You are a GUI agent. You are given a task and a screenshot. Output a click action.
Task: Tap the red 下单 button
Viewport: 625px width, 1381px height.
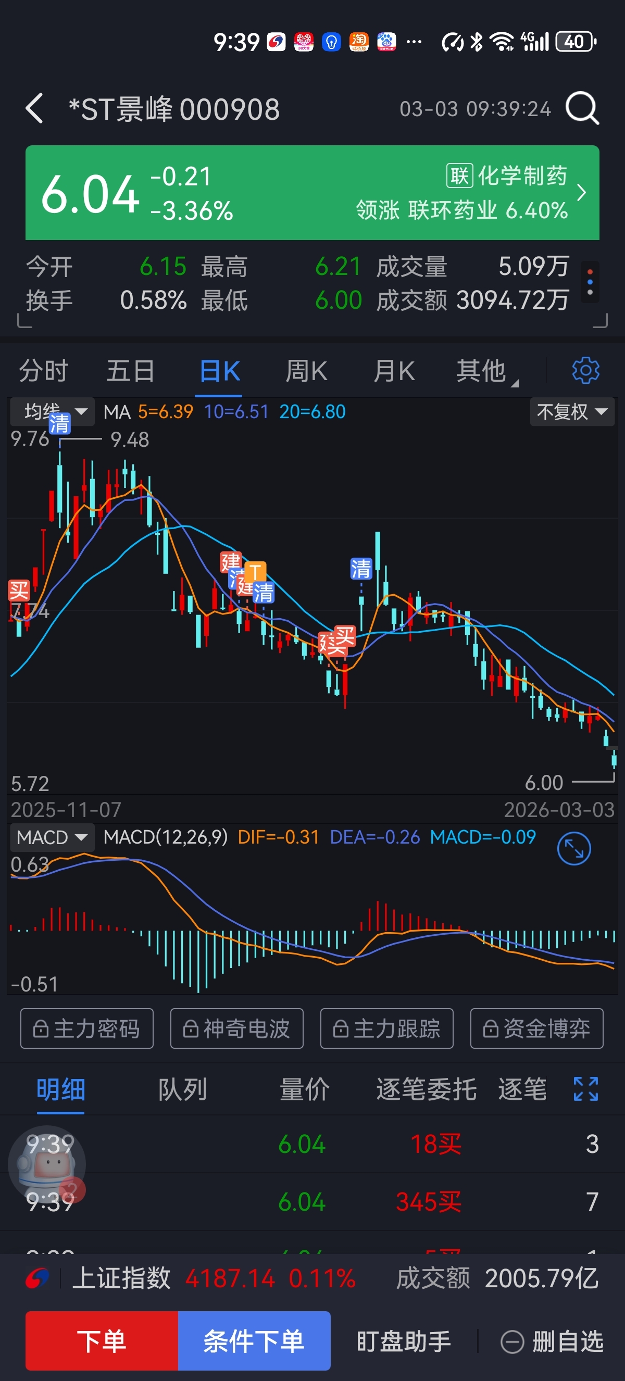(x=102, y=1341)
